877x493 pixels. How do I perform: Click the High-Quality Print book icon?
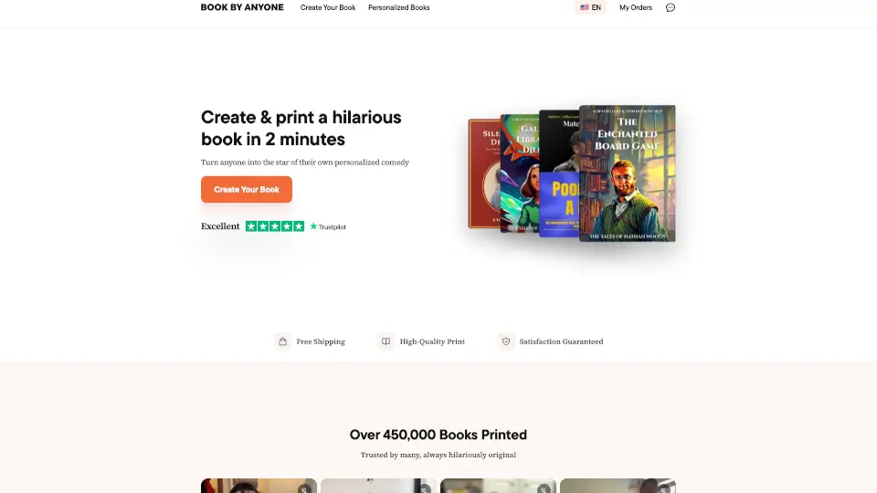386,341
